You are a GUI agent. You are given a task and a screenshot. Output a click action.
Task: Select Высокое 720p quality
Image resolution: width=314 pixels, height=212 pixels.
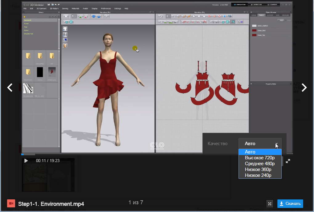coord(260,158)
